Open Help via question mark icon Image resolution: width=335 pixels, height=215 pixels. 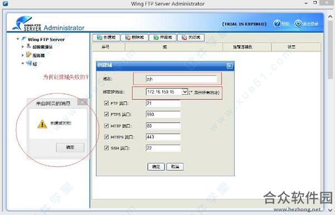point(277,23)
